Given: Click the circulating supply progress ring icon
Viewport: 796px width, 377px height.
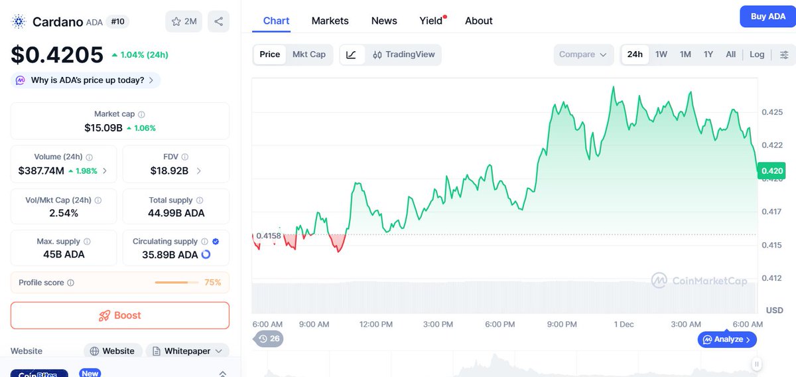Looking at the screenshot, I should point(206,254).
